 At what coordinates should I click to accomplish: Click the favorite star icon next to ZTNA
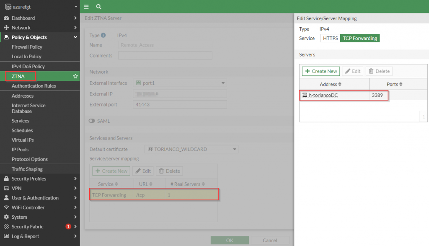[75, 76]
